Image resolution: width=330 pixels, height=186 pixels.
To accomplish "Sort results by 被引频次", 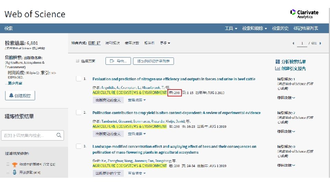I will coord(113,43).
